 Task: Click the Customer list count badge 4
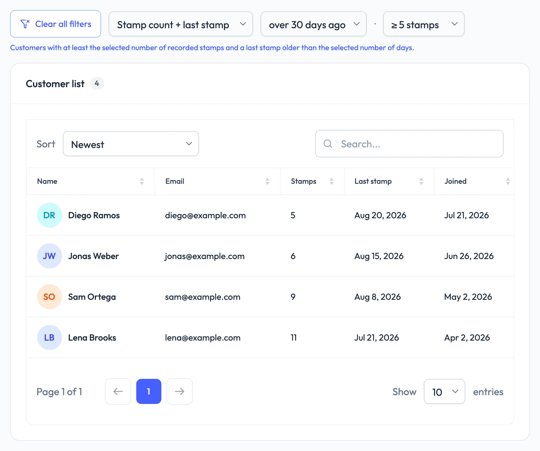tap(97, 83)
